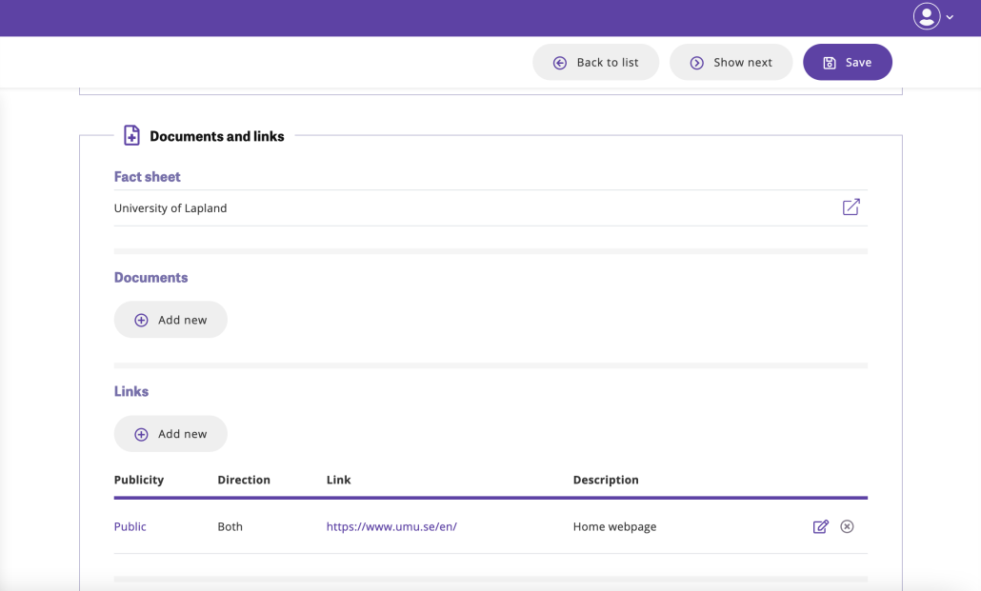Select the University of Lapland fact sheet row
Viewport: 981px width, 591px height.
[170, 208]
